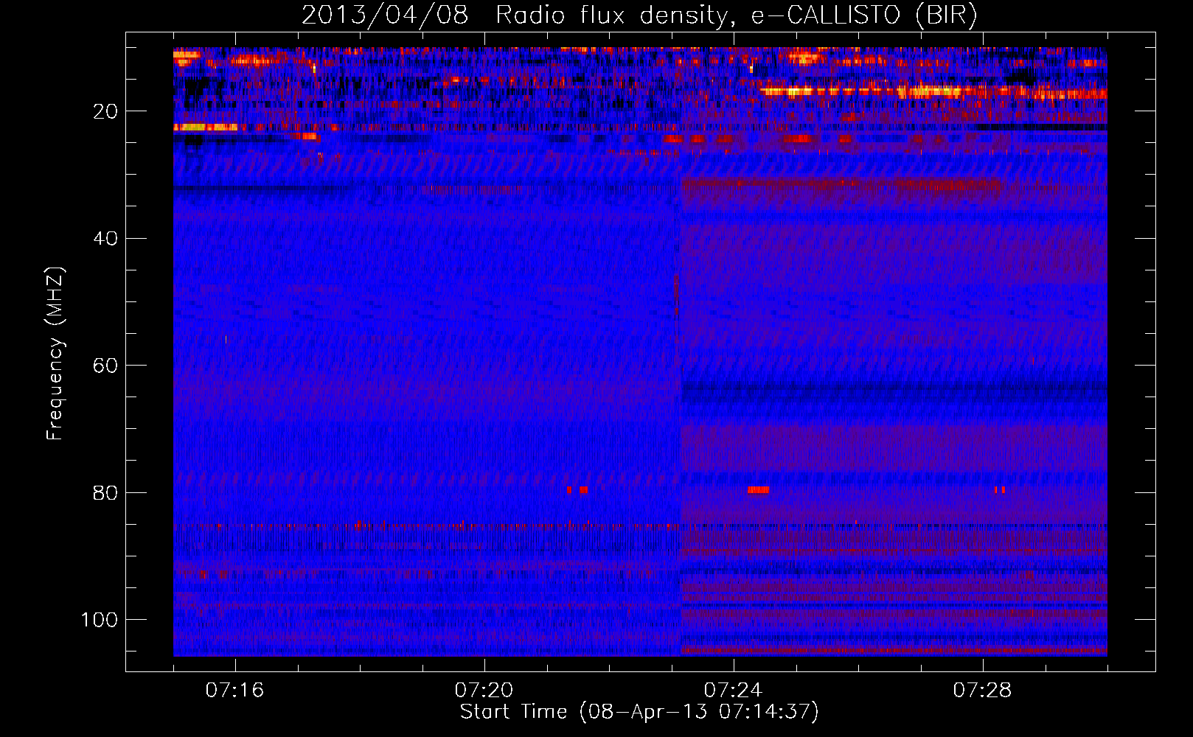
Task: Click the 07:16 time tick label
Action: click(x=234, y=691)
